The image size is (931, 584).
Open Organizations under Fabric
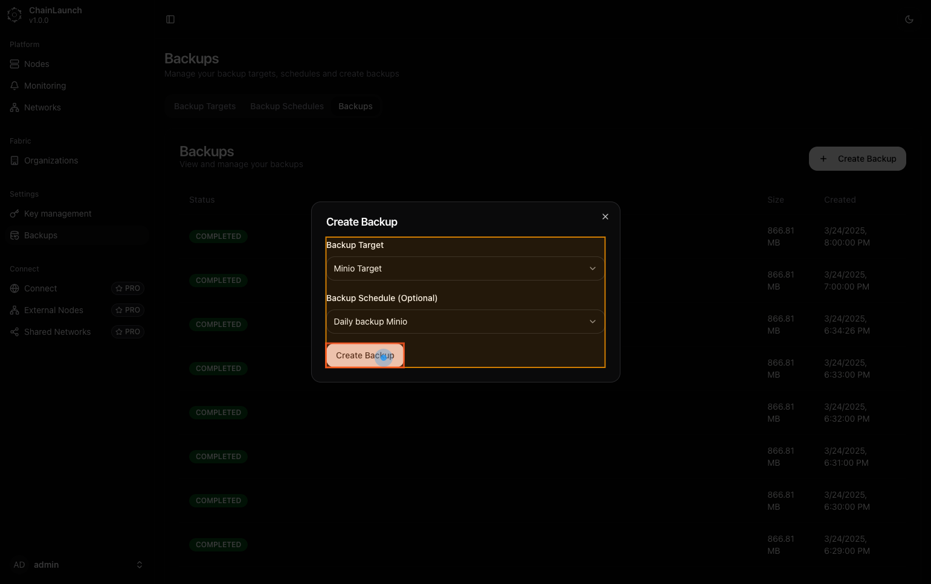51,160
